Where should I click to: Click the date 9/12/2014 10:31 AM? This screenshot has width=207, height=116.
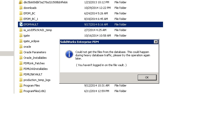pyautogui.click(x=97, y=85)
